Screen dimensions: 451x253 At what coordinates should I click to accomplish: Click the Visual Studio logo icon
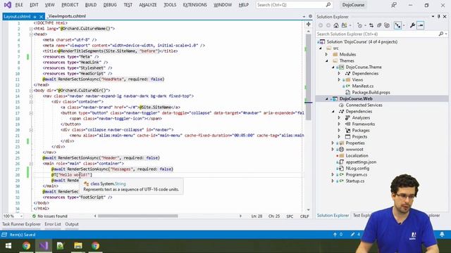click(x=8, y=5)
